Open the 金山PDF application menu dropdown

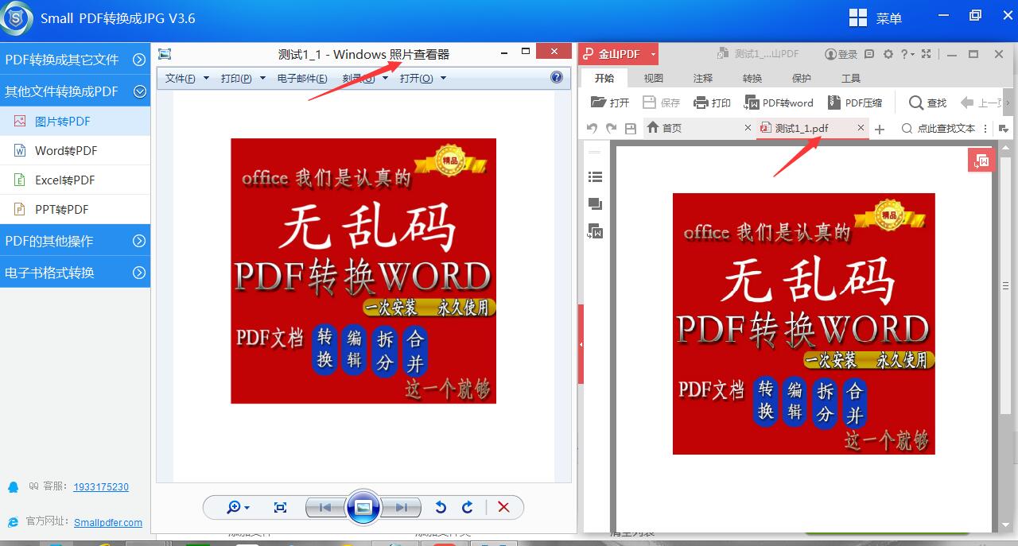click(654, 54)
